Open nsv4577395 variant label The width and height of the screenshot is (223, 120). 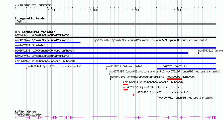click(137, 71)
